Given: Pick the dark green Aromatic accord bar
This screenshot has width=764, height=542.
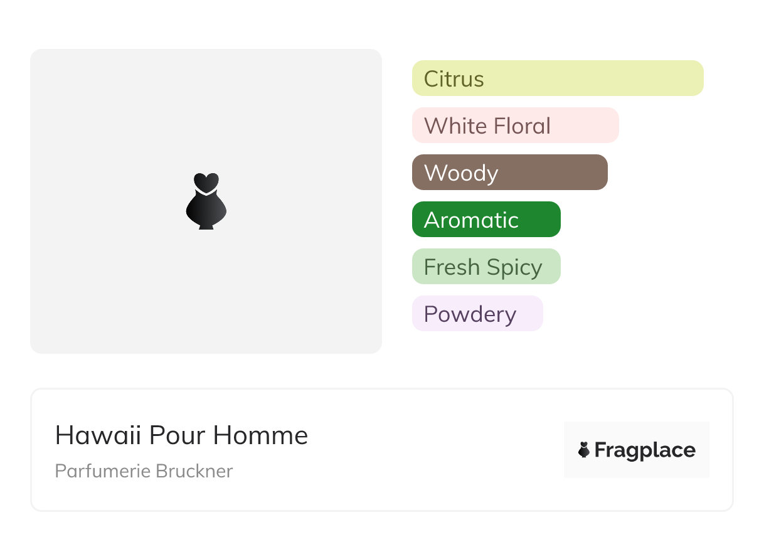Looking at the screenshot, I should 486,220.
